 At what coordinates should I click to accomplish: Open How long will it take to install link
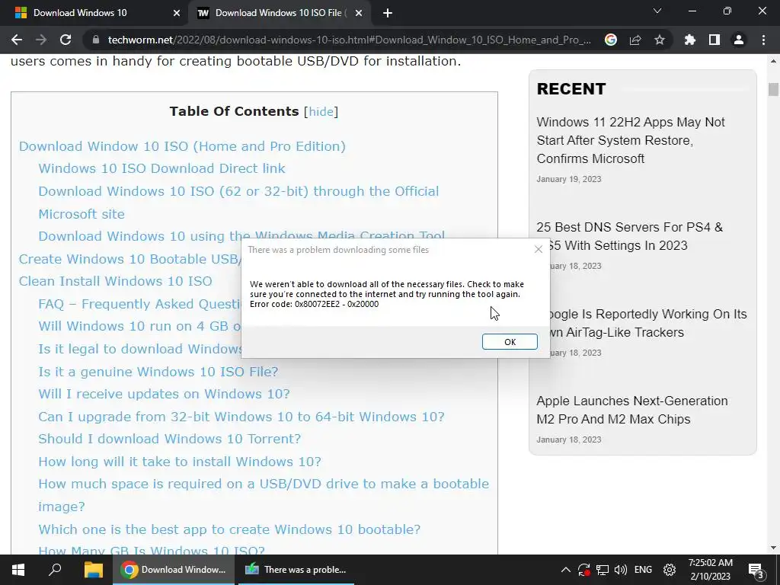[x=180, y=462]
